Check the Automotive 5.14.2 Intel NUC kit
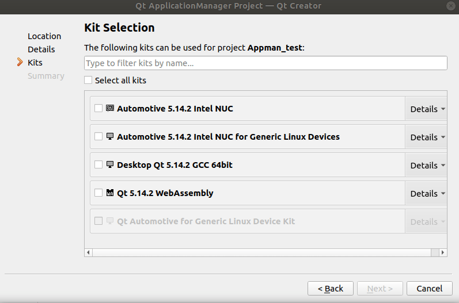 pos(98,108)
